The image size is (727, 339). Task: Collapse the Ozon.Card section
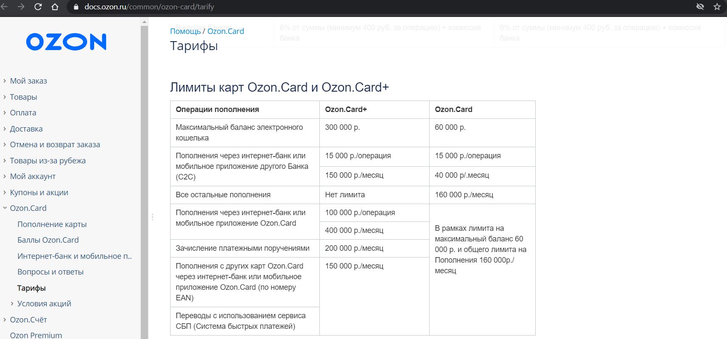[x=5, y=208]
